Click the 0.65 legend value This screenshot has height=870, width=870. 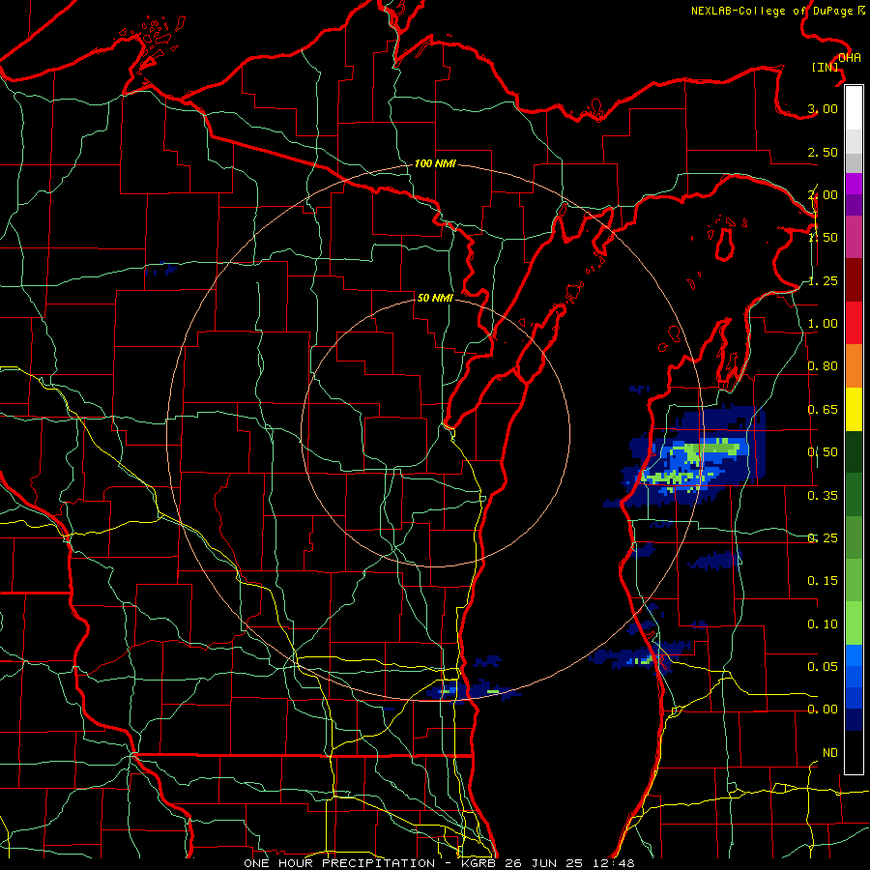tap(823, 410)
